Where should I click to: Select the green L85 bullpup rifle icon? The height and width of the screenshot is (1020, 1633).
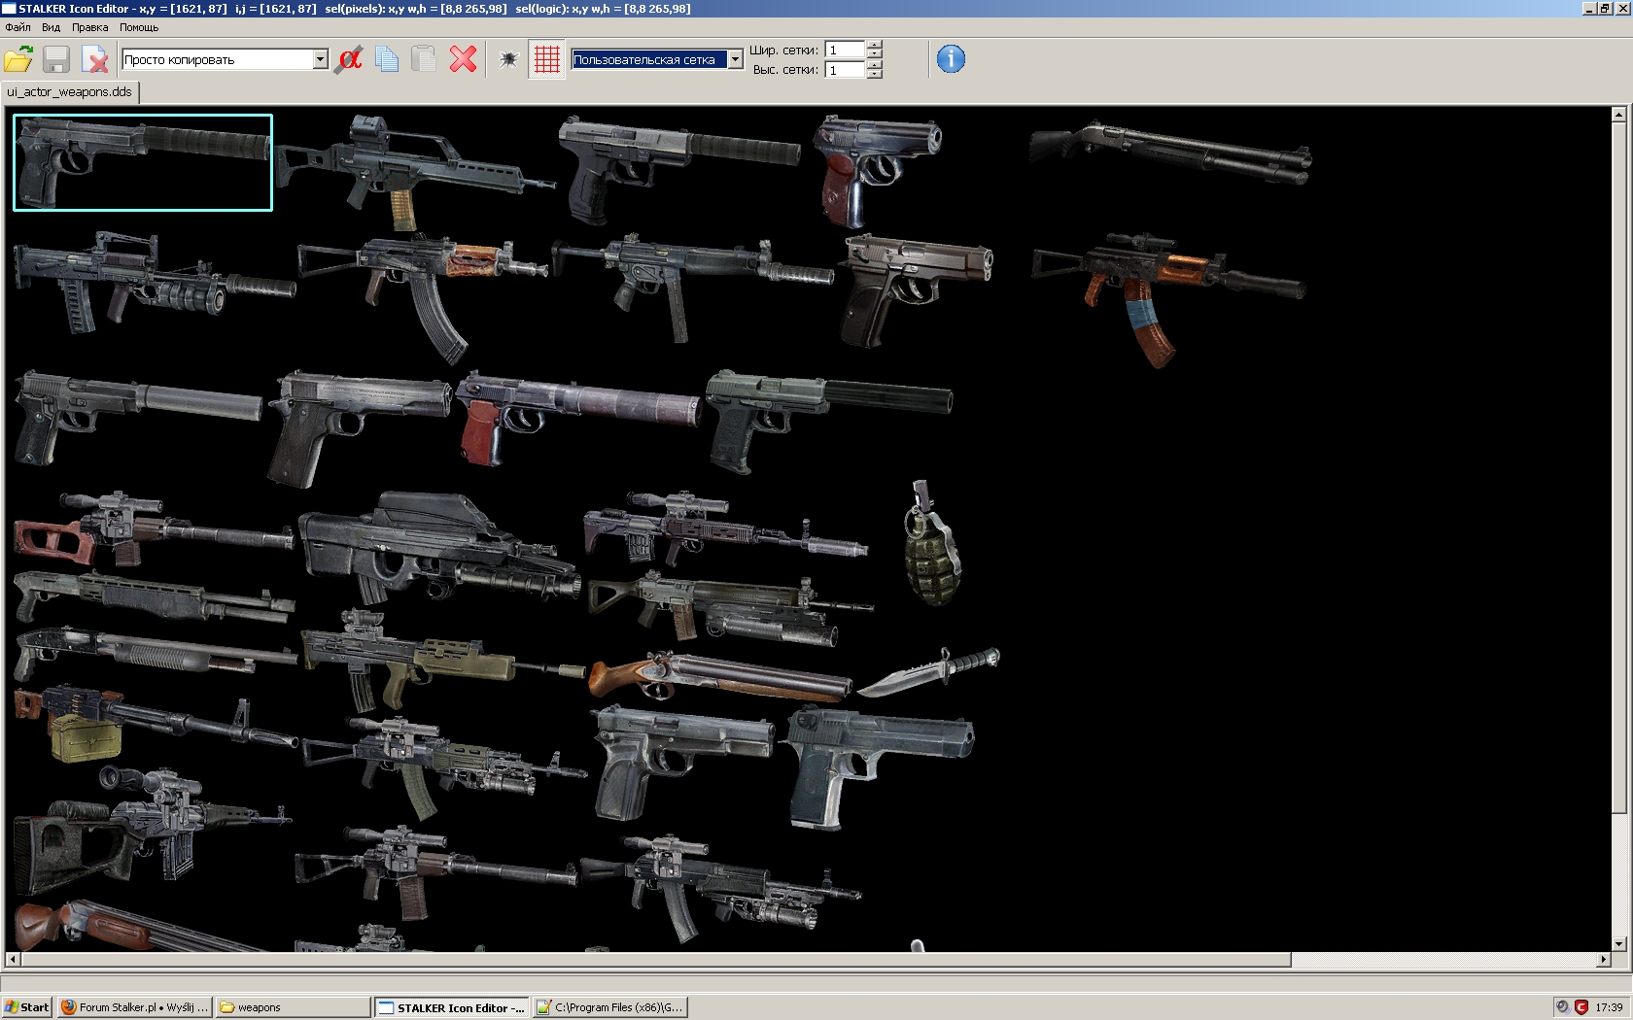pyautogui.click(x=442, y=661)
